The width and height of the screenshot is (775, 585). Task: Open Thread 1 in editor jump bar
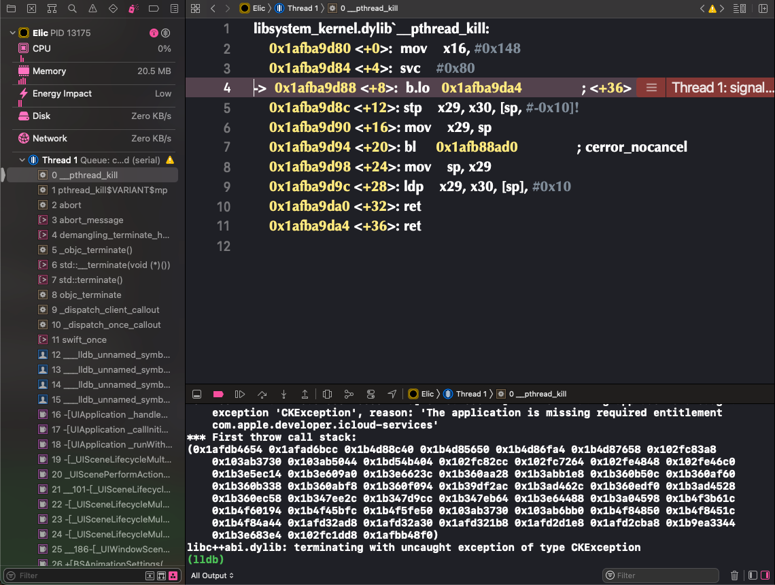[297, 8]
